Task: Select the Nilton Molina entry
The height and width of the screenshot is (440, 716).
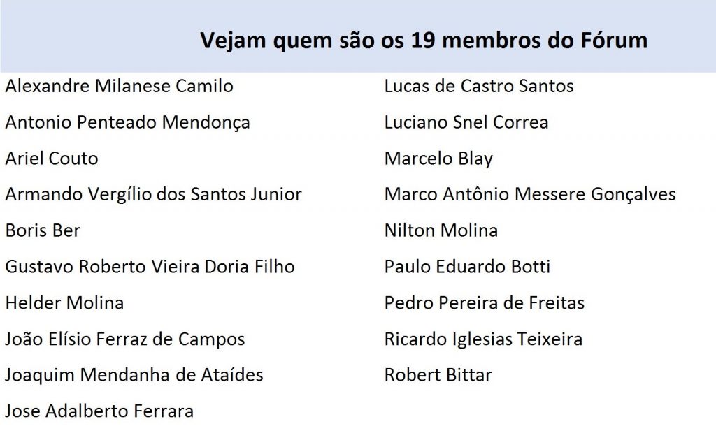Action: [x=441, y=230]
